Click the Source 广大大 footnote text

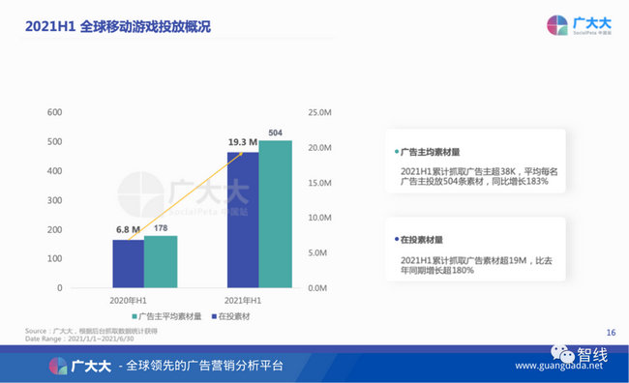coord(91,331)
